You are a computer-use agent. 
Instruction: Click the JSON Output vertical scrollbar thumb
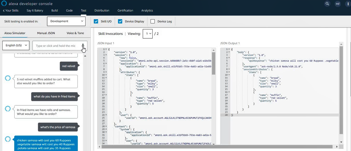click(341, 90)
